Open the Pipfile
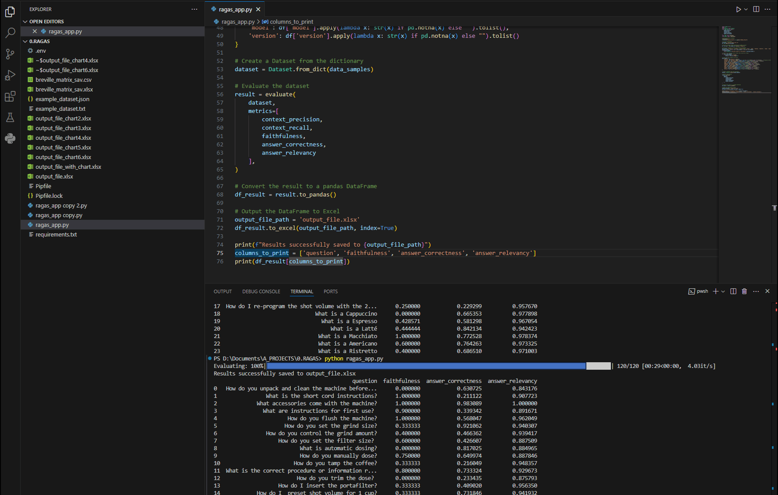 tap(113, 186)
